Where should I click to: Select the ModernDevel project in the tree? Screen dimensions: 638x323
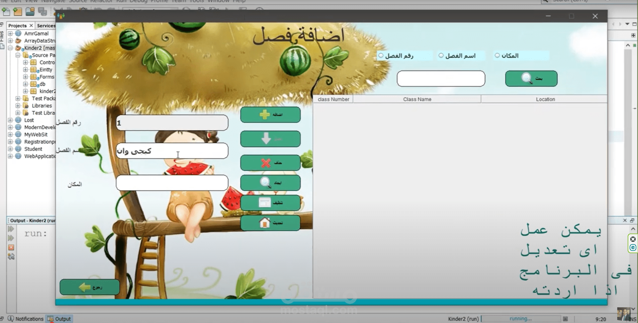point(39,127)
